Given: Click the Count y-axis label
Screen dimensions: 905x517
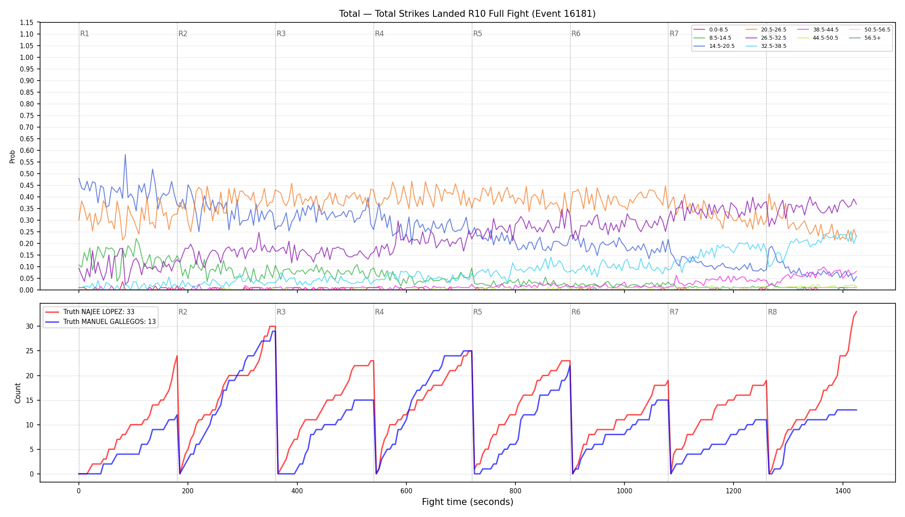Looking at the screenshot, I should point(18,393).
